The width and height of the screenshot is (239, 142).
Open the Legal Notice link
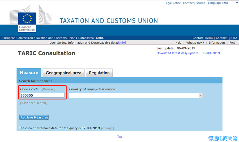pos(173,3)
